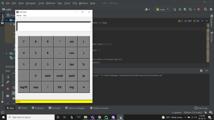214x120 pixels.
Task: Click the green Debug bug icon
Action: [x=180, y=9]
